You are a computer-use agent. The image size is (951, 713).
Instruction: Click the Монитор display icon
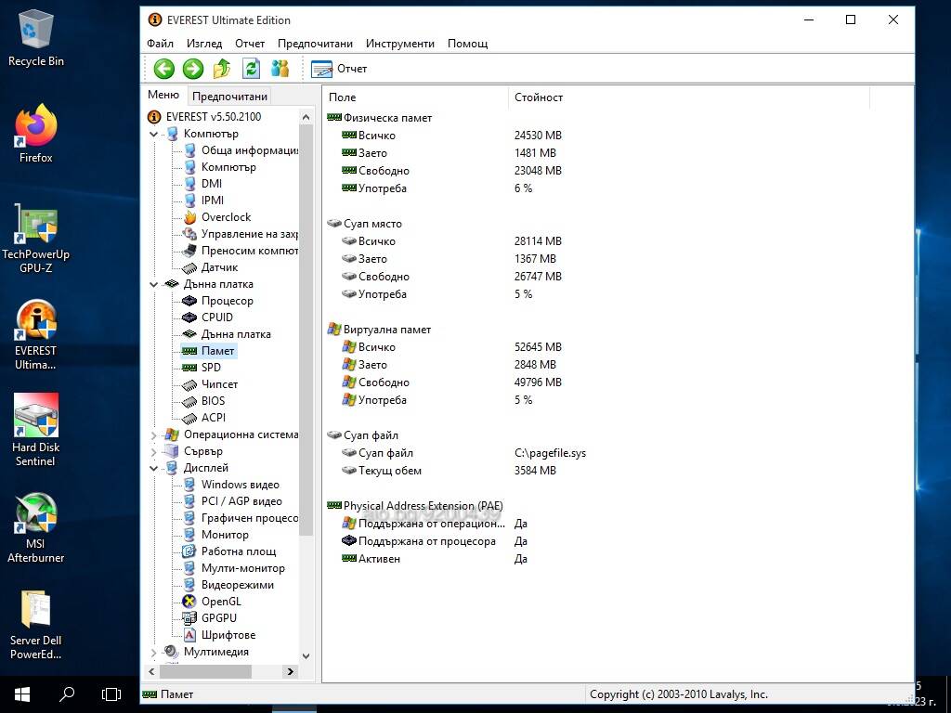pos(189,535)
